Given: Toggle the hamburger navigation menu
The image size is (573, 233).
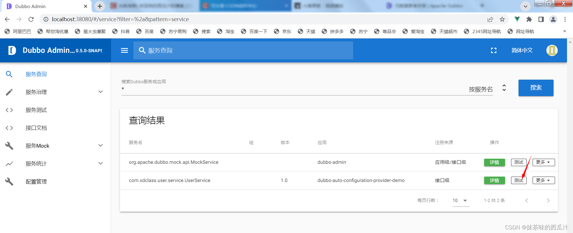Looking at the screenshot, I should [124, 50].
